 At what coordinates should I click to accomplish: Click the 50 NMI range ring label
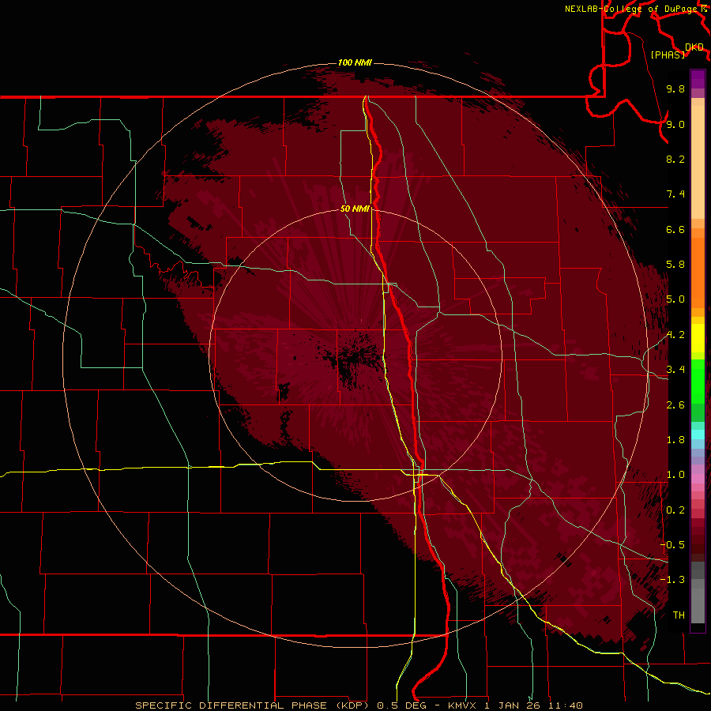point(355,209)
